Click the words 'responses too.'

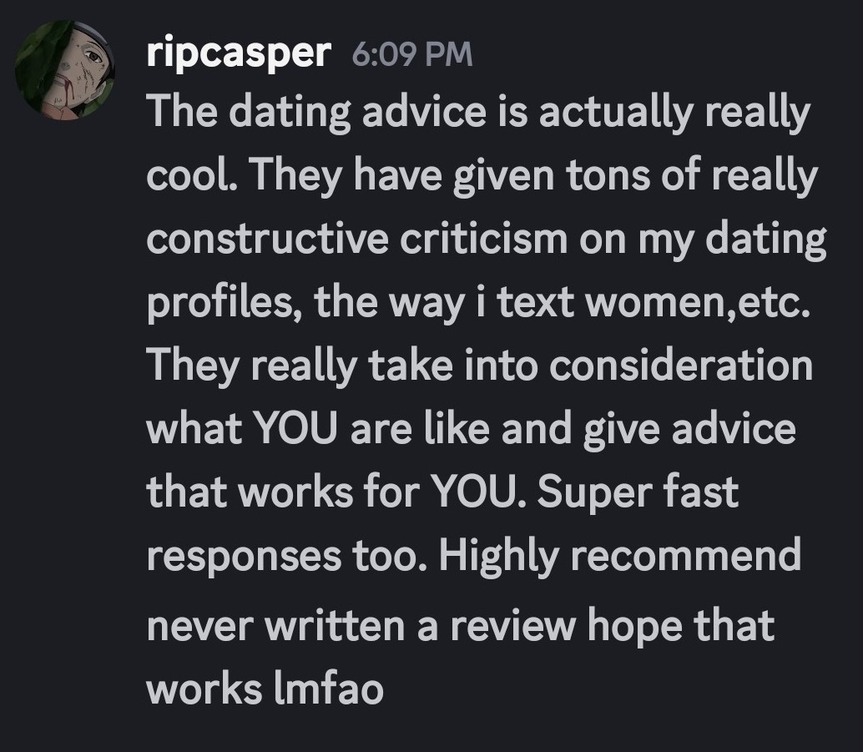pos(286,557)
